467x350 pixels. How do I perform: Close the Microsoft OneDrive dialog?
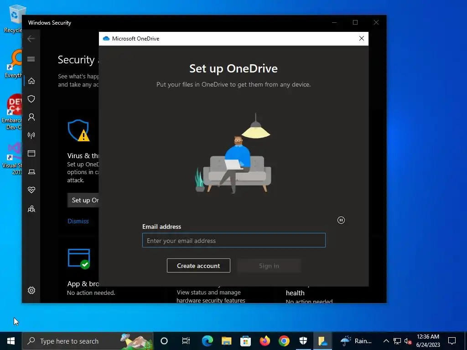point(362,38)
